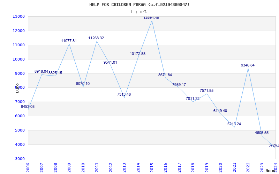The height and width of the screenshot is (174, 279).
Task: Click the y-axis value 12000
Action: 18,31
